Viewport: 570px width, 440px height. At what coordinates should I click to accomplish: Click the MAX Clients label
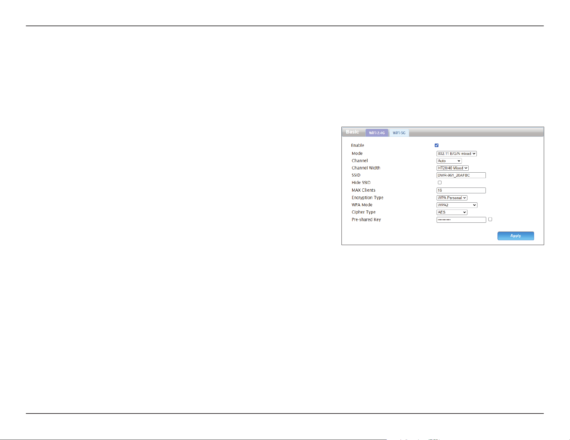363,190
